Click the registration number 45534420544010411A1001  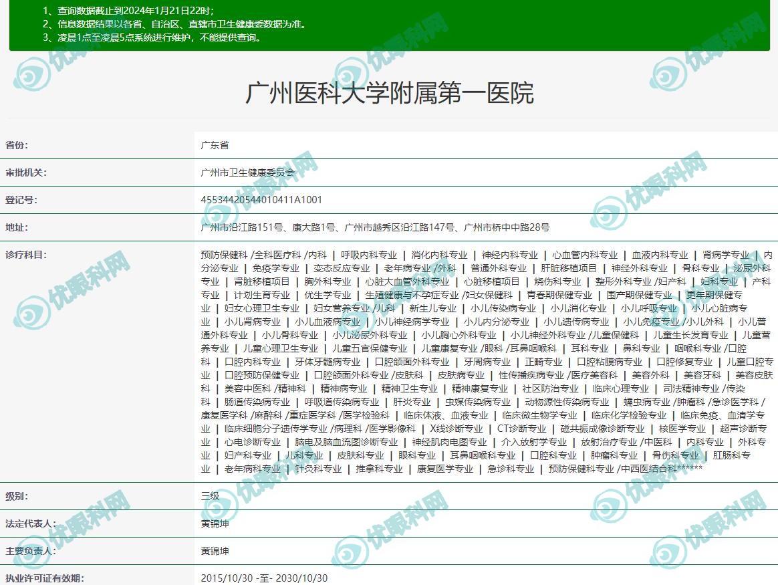pyautogui.click(x=261, y=200)
